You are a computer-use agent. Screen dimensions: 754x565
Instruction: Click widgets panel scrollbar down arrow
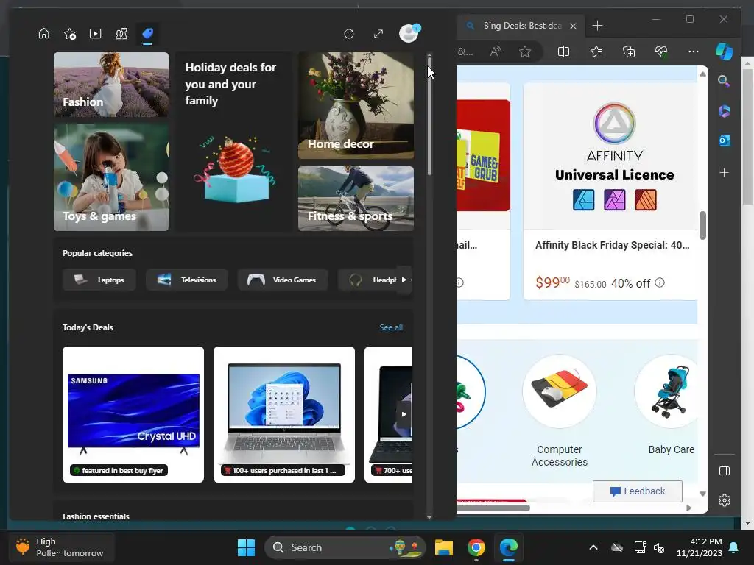click(429, 517)
